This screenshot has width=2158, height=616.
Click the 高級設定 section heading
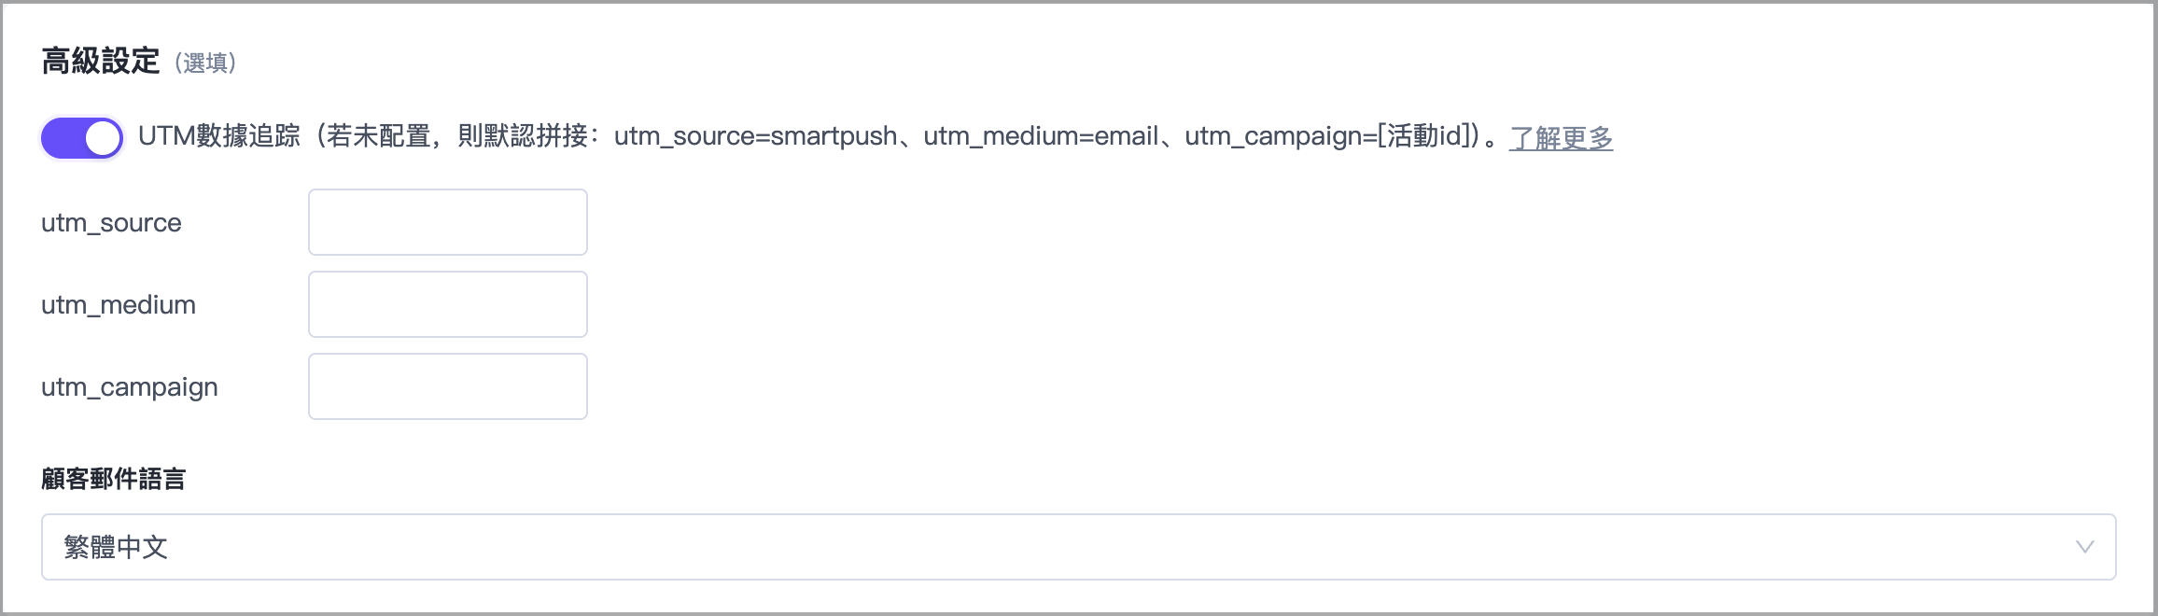pos(101,62)
